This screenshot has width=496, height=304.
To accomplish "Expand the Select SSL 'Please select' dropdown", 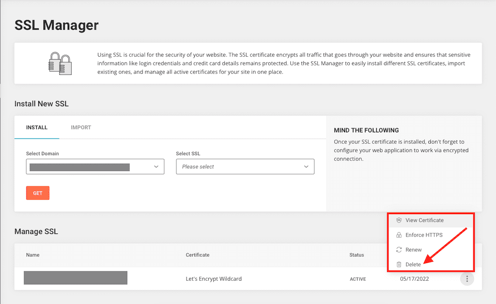I will click(x=245, y=166).
